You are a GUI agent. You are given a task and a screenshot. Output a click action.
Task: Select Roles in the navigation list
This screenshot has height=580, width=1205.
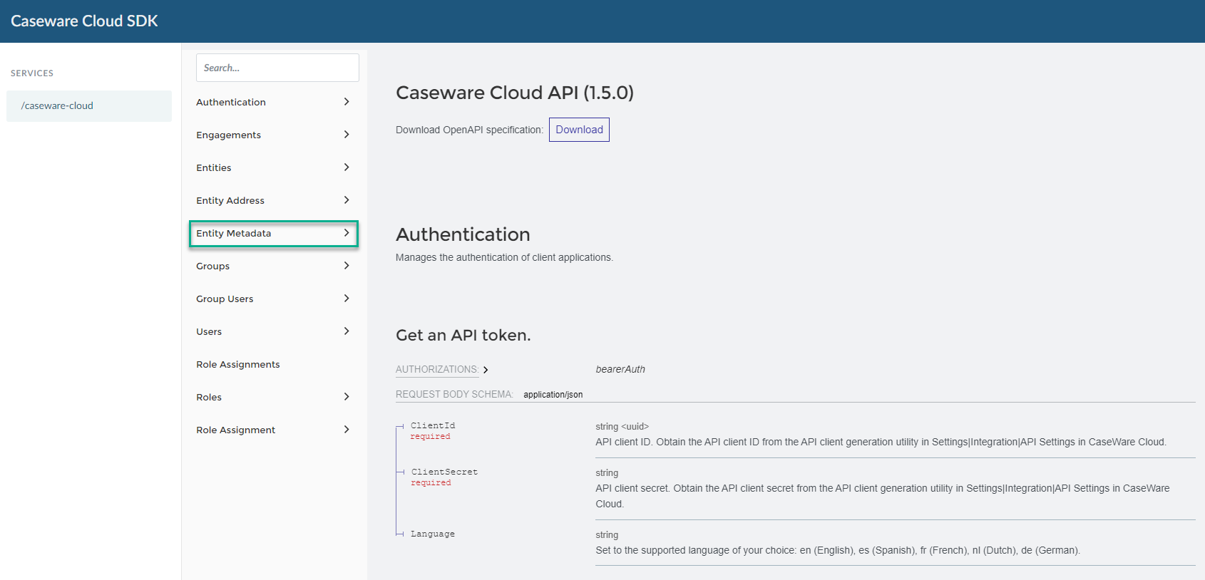(x=209, y=398)
